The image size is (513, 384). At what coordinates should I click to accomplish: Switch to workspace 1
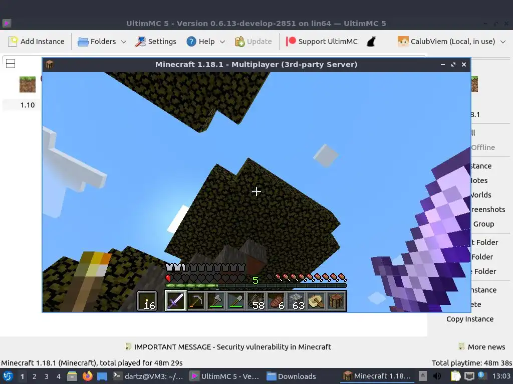pyautogui.click(x=22, y=376)
